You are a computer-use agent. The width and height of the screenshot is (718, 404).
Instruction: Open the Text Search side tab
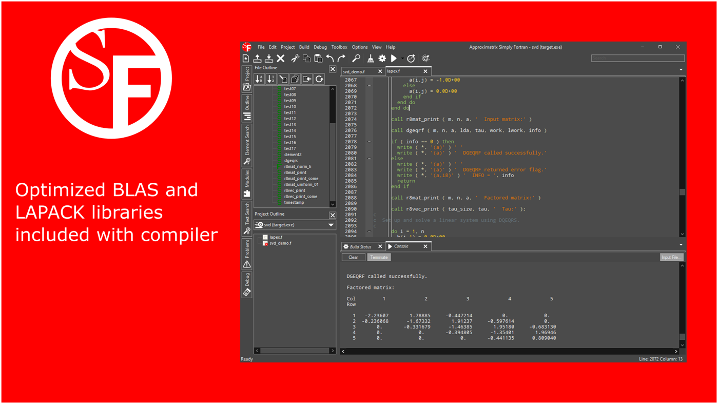pos(247,219)
